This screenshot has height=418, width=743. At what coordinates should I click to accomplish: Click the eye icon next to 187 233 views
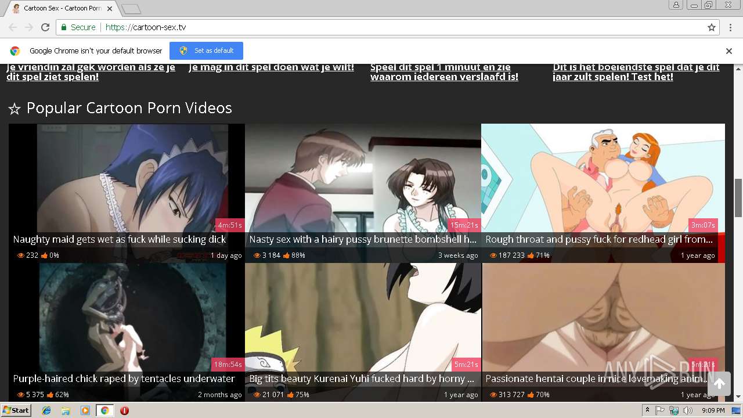pyautogui.click(x=493, y=255)
